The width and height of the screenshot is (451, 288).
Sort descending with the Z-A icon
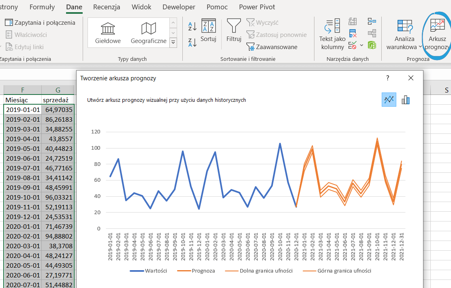(192, 42)
